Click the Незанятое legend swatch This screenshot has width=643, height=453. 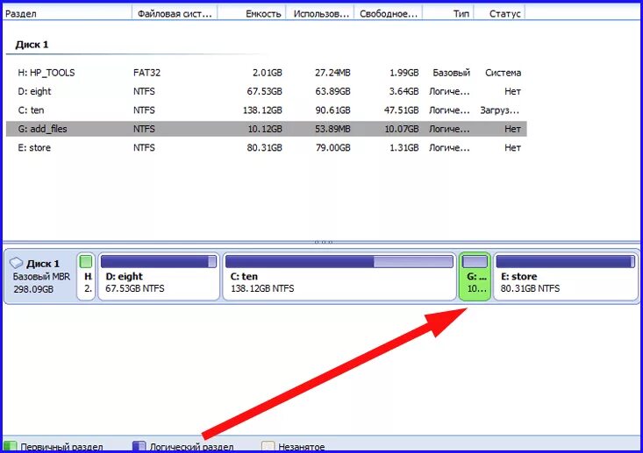268,447
